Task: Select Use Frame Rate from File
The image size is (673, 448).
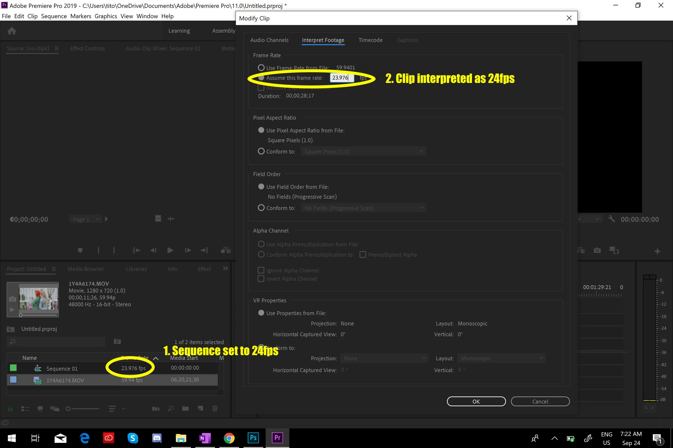Action: (261, 68)
